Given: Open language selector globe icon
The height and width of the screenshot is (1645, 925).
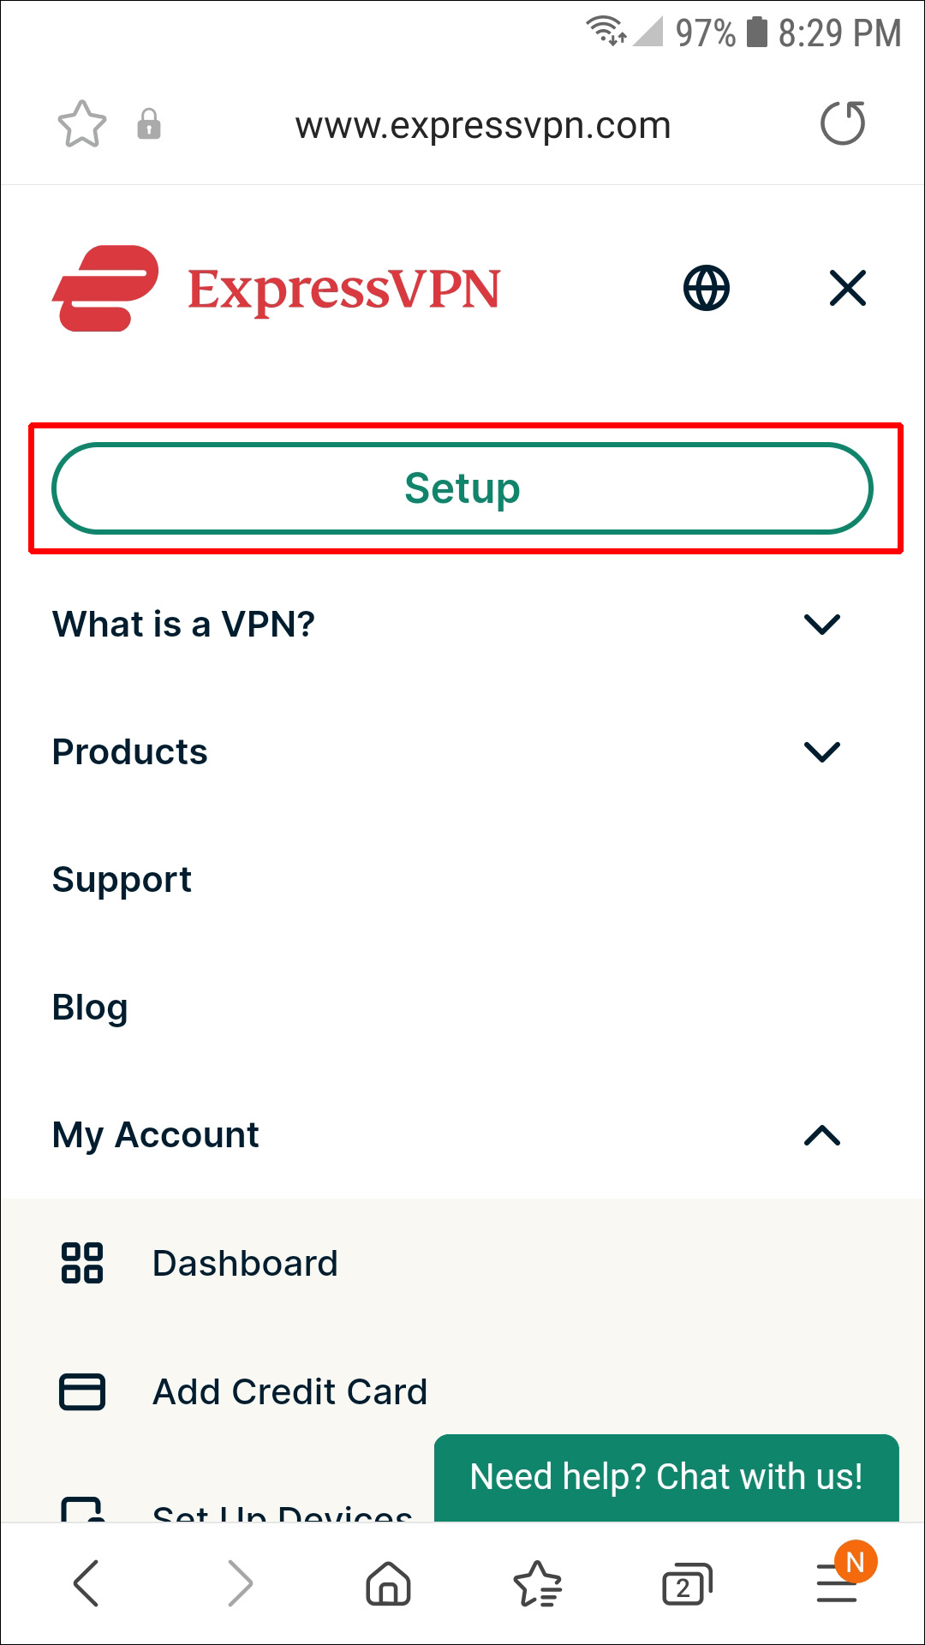Looking at the screenshot, I should (x=707, y=288).
